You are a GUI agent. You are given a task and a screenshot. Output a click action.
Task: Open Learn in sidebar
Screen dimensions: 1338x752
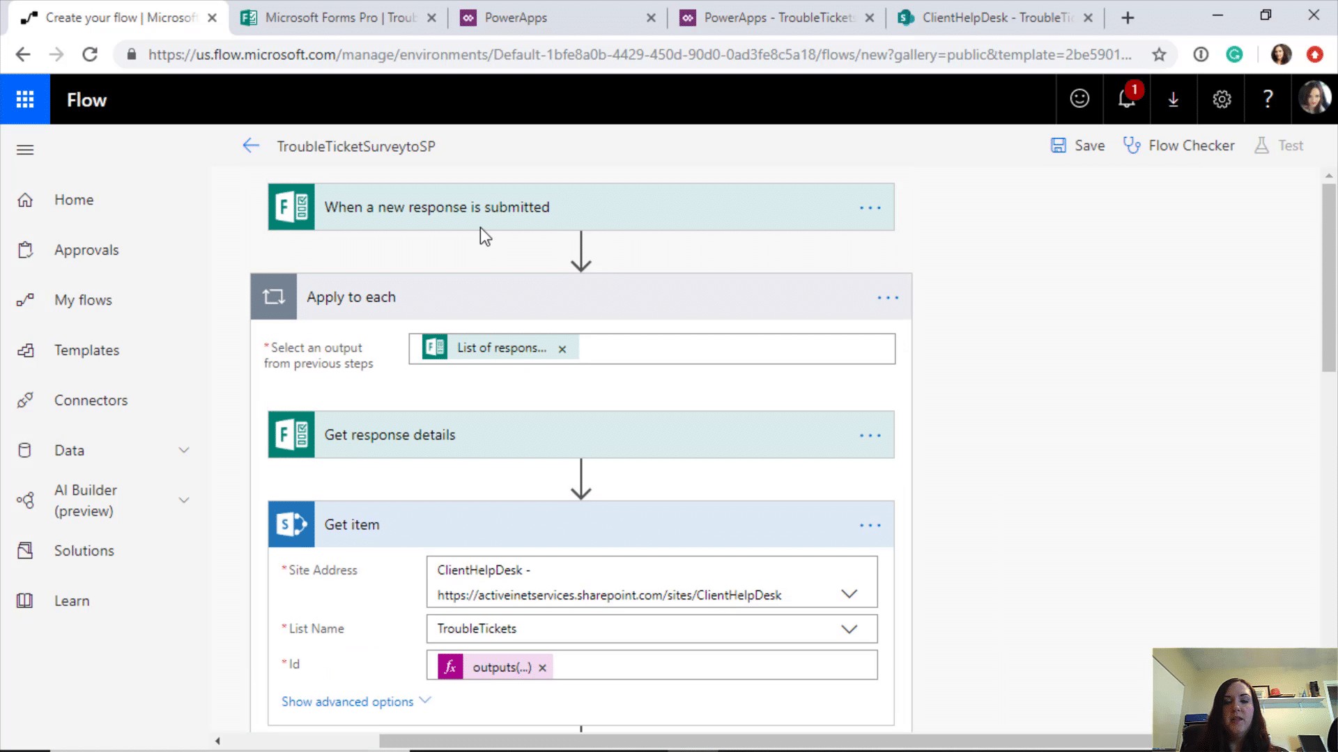click(x=72, y=601)
